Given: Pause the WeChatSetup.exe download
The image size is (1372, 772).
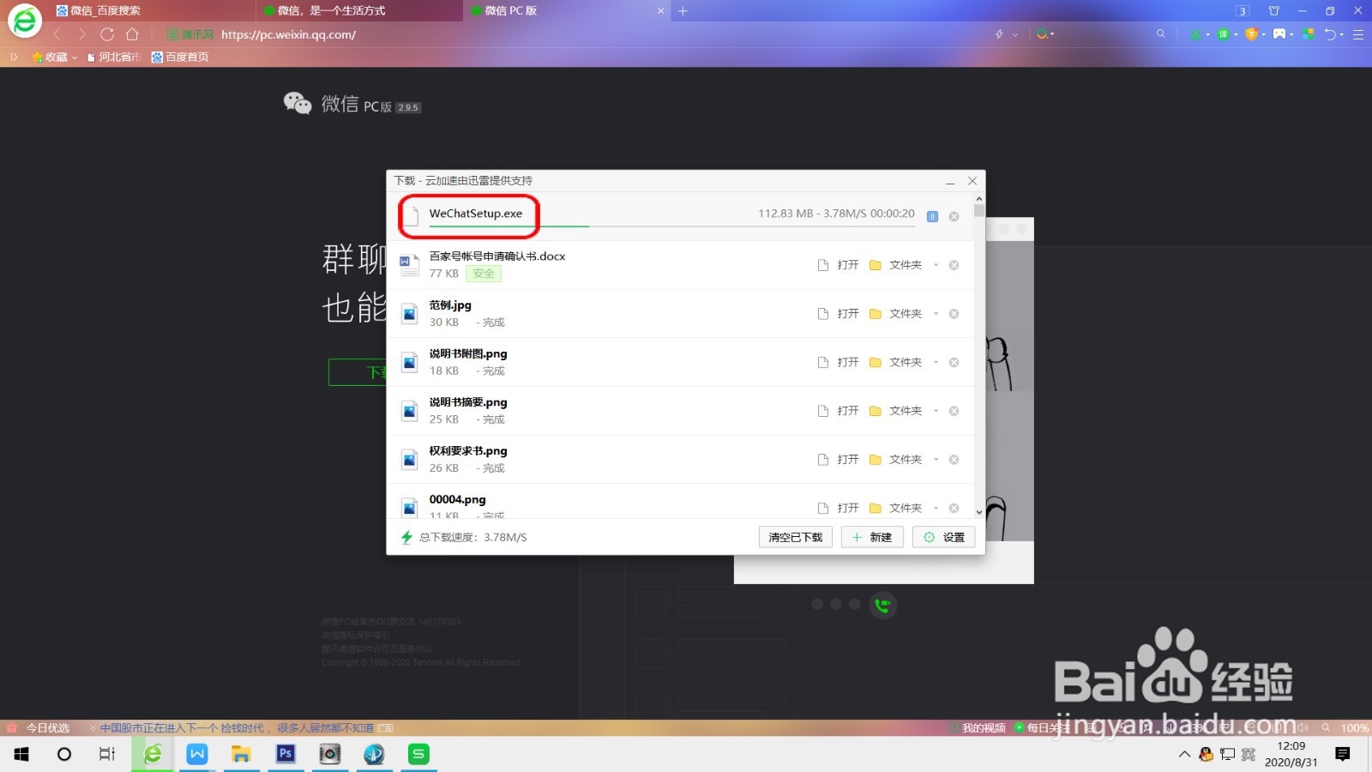Looking at the screenshot, I should [932, 216].
